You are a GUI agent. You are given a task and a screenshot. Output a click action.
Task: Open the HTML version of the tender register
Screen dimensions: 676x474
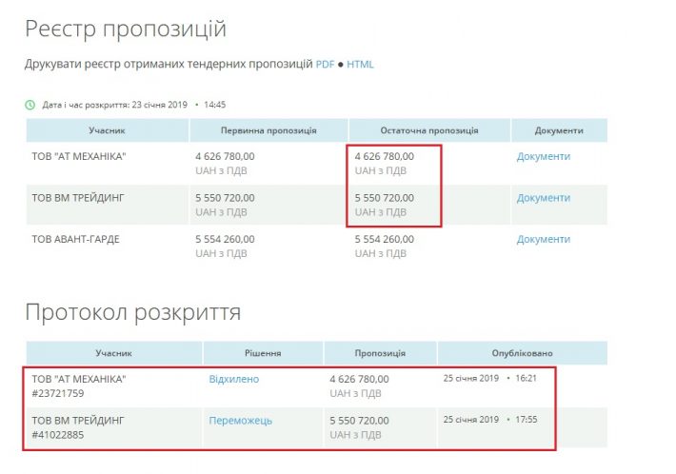[x=360, y=64]
